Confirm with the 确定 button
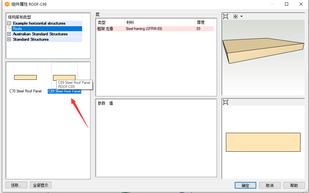This screenshot has height=193, width=309. coord(245,185)
